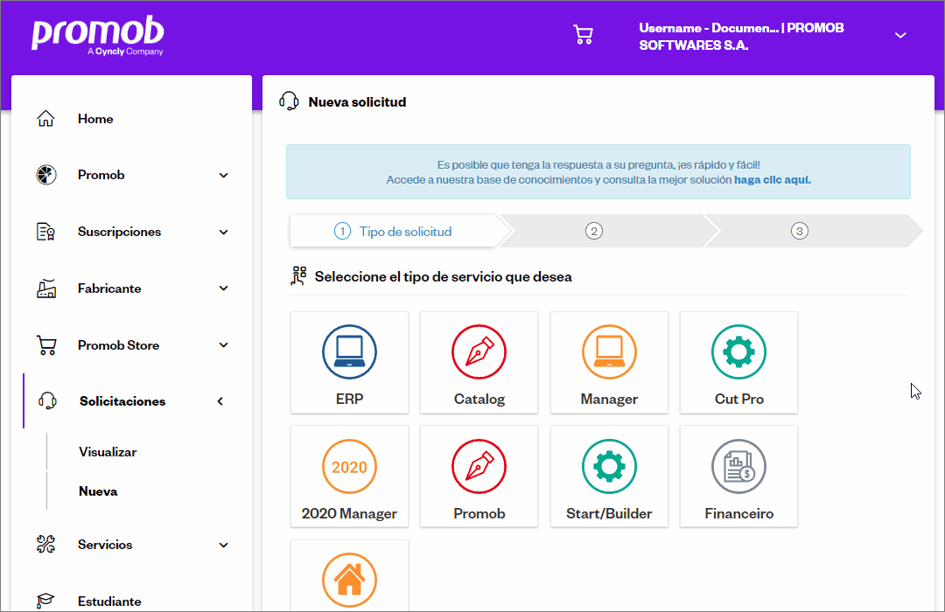Select the 2020 Manager icon

349,466
